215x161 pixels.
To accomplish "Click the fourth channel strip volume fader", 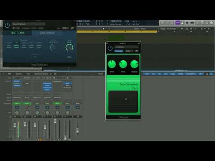I will click(45, 127).
